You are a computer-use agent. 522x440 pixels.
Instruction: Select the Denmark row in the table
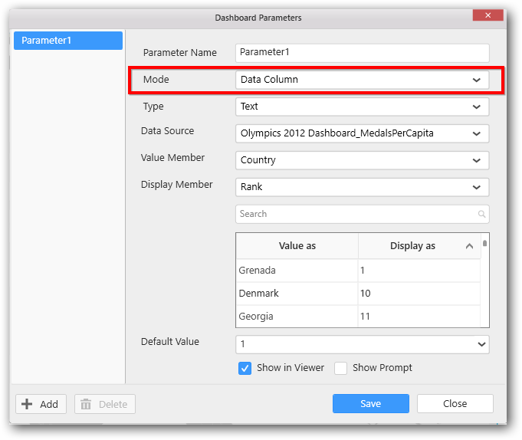tap(297, 294)
